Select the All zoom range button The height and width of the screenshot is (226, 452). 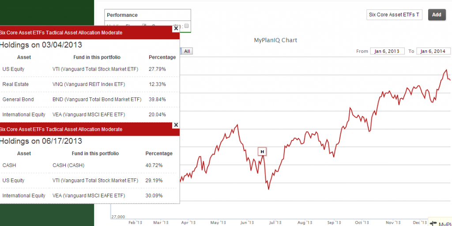coord(187,51)
